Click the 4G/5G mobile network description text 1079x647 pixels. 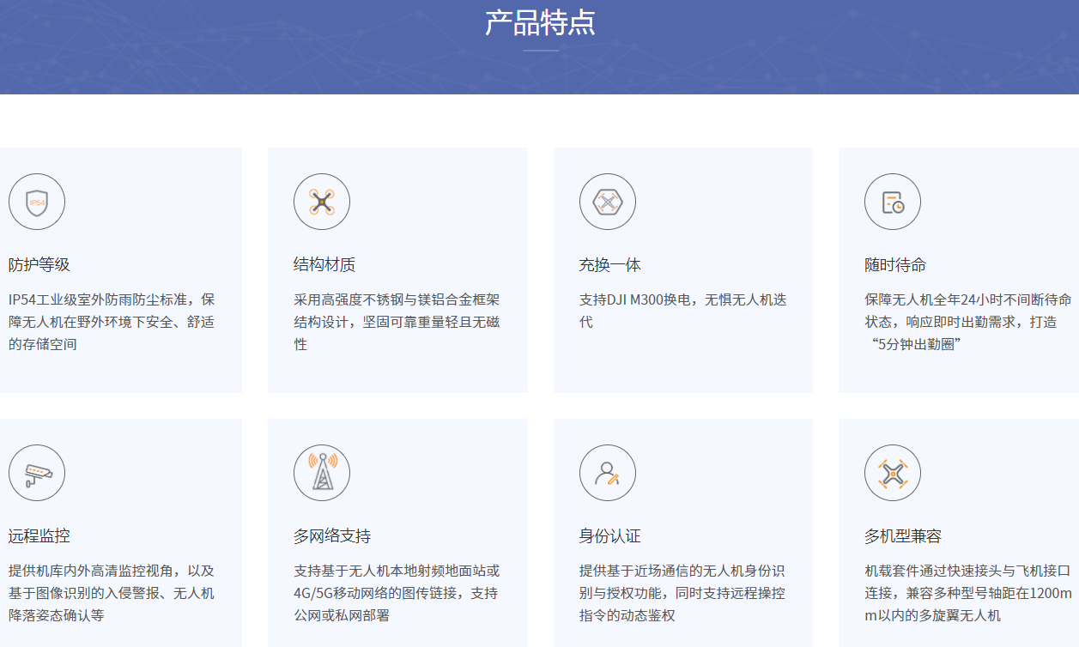pos(395,593)
